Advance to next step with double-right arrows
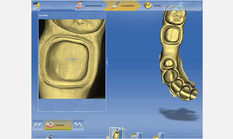The image size is (233, 139). (x=78, y=125)
